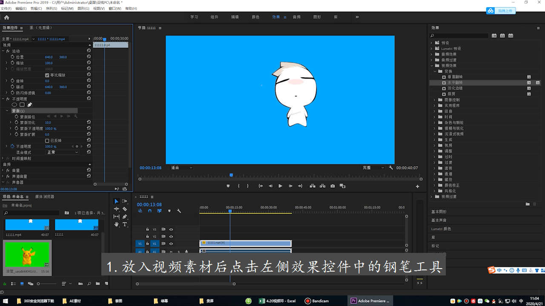Open the Essential Graphics panel
This screenshot has width=545, height=306.
point(439,212)
